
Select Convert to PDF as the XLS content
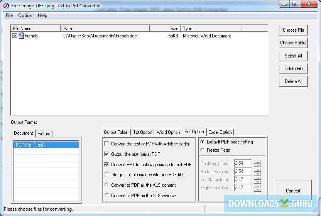[106, 185]
